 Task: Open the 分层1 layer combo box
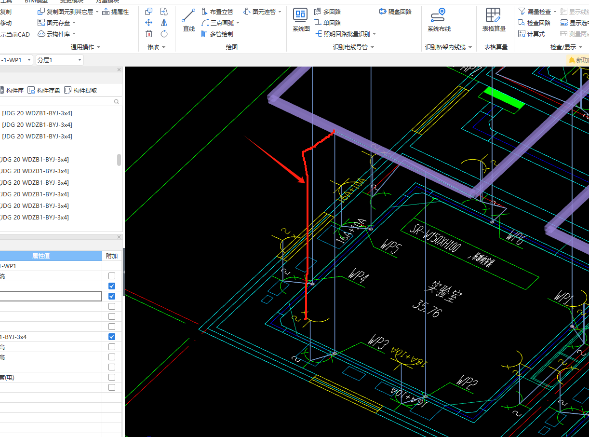(59, 60)
